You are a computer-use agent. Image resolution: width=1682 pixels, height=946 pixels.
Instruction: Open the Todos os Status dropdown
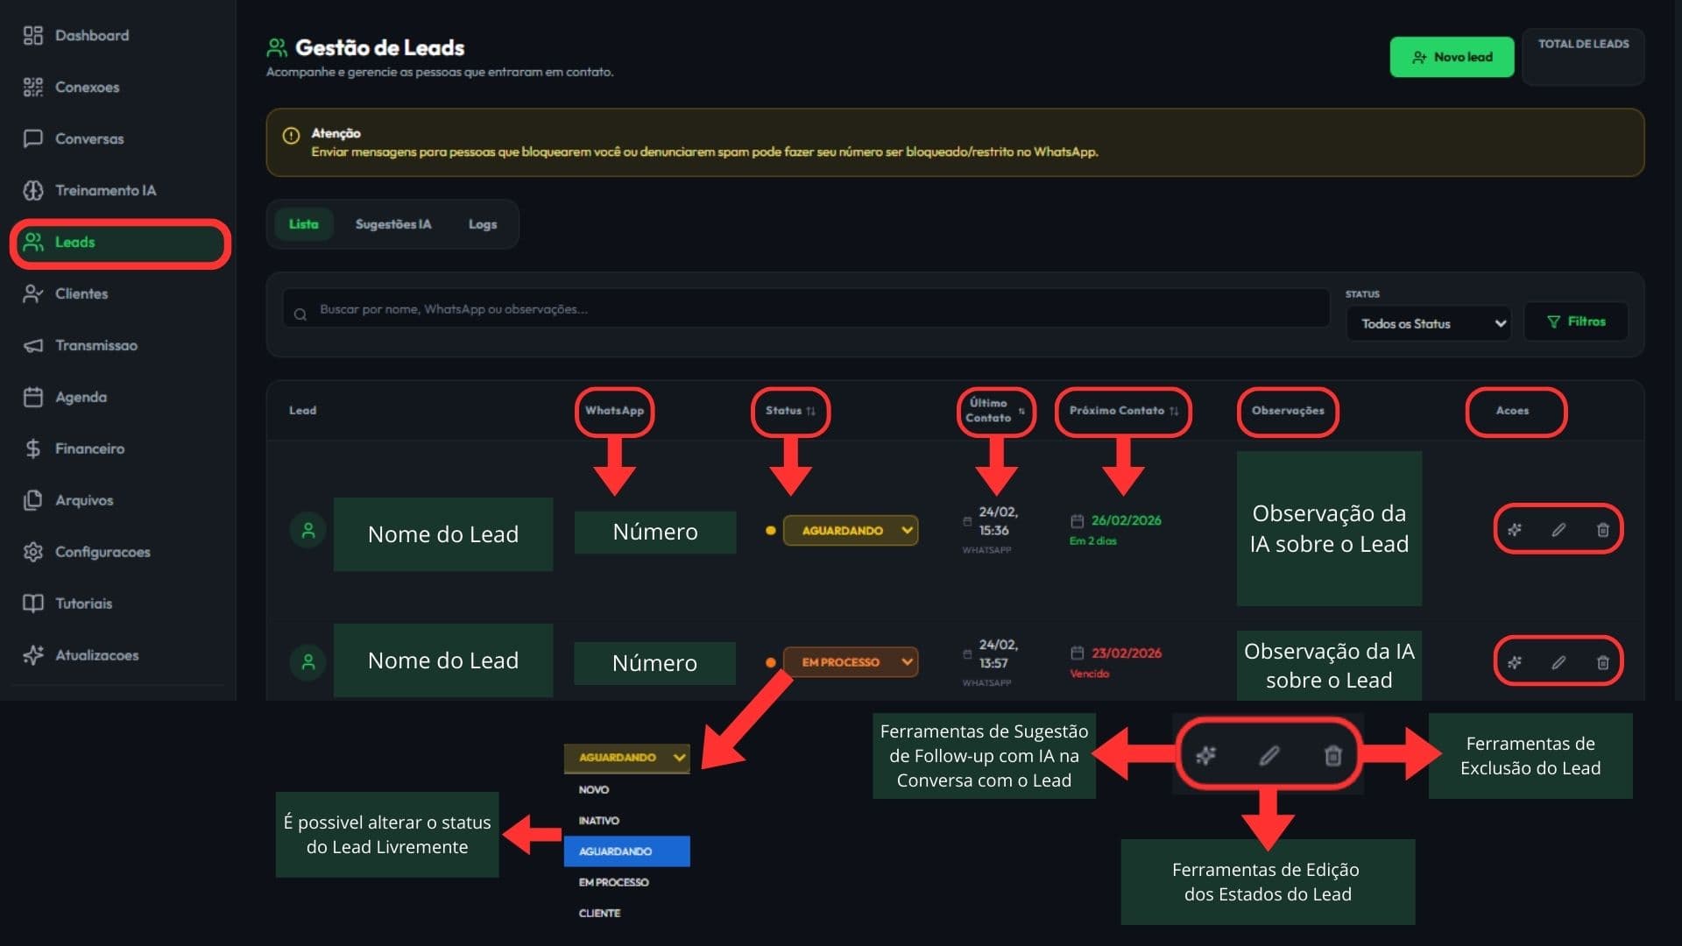pos(1428,322)
